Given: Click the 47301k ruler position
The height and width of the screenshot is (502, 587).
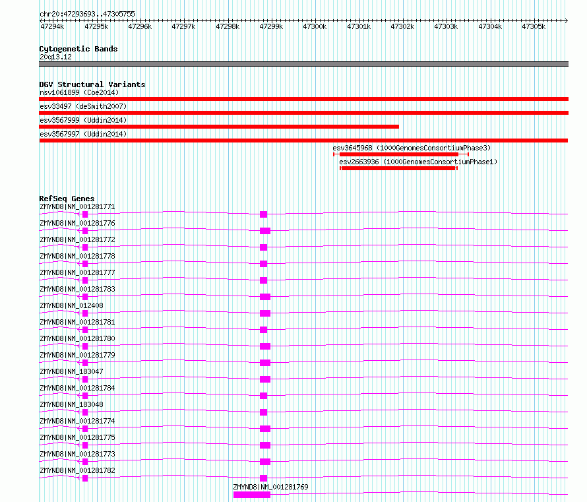Looking at the screenshot, I should click(x=359, y=26).
